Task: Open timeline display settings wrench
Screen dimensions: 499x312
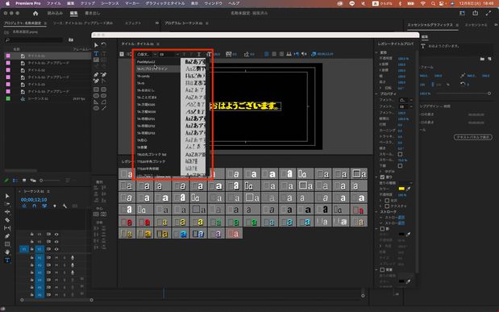Action: (65, 206)
